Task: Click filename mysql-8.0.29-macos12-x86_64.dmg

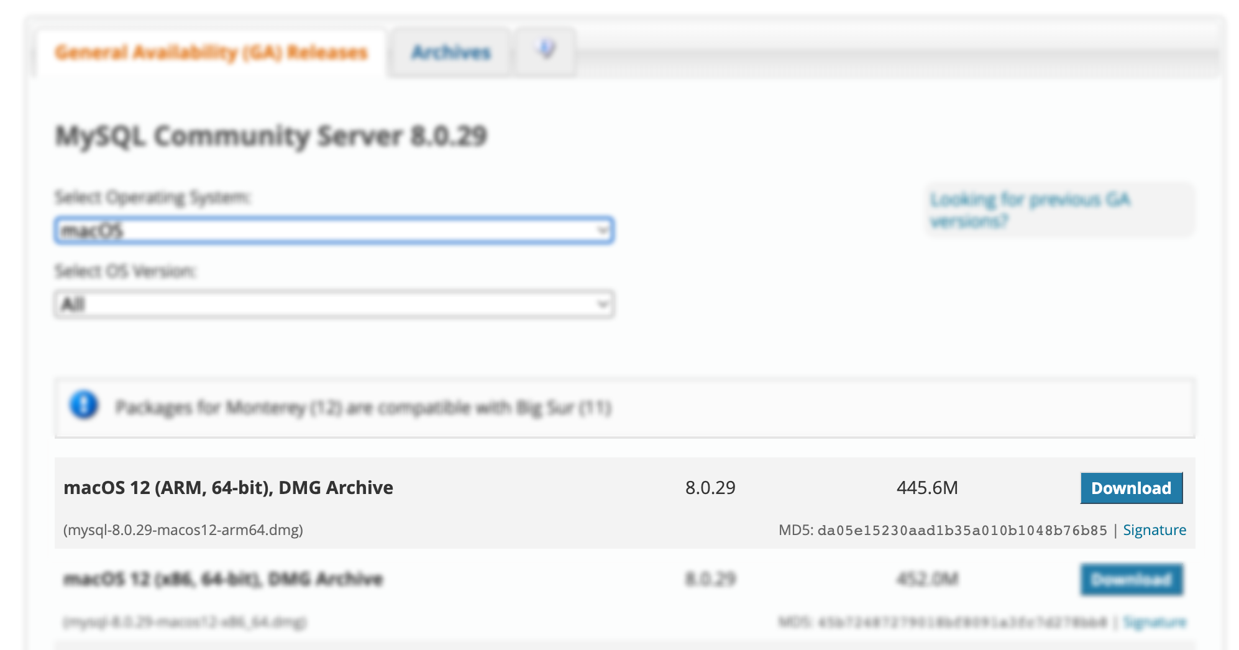Action: coord(185,621)
